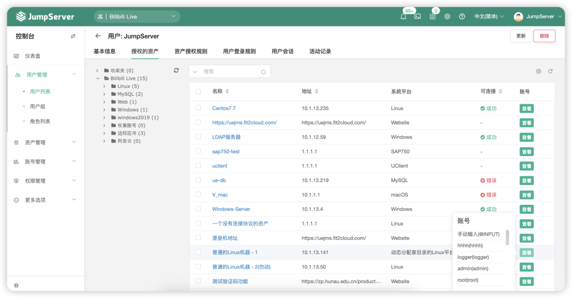This screenshot has height=298, width=572.
Task: Expand the Linux (5) tree node
Action: point(104,86)
